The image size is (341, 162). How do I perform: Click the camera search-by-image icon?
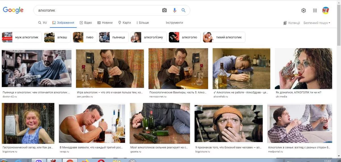(164, 10)
